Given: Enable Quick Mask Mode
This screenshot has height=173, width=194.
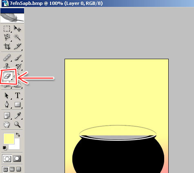Looking at the screenshot, I should click(17, 159).
